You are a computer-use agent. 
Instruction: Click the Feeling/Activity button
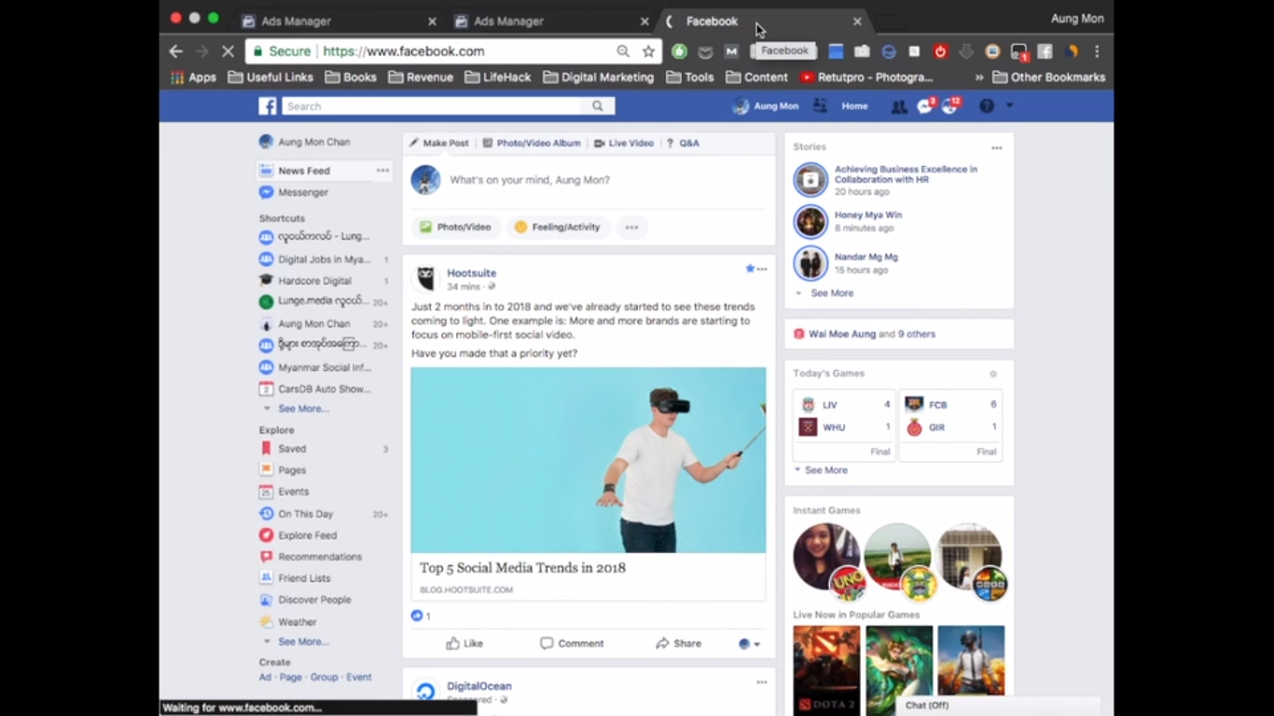pyautogui.click(x=559, y=227)
